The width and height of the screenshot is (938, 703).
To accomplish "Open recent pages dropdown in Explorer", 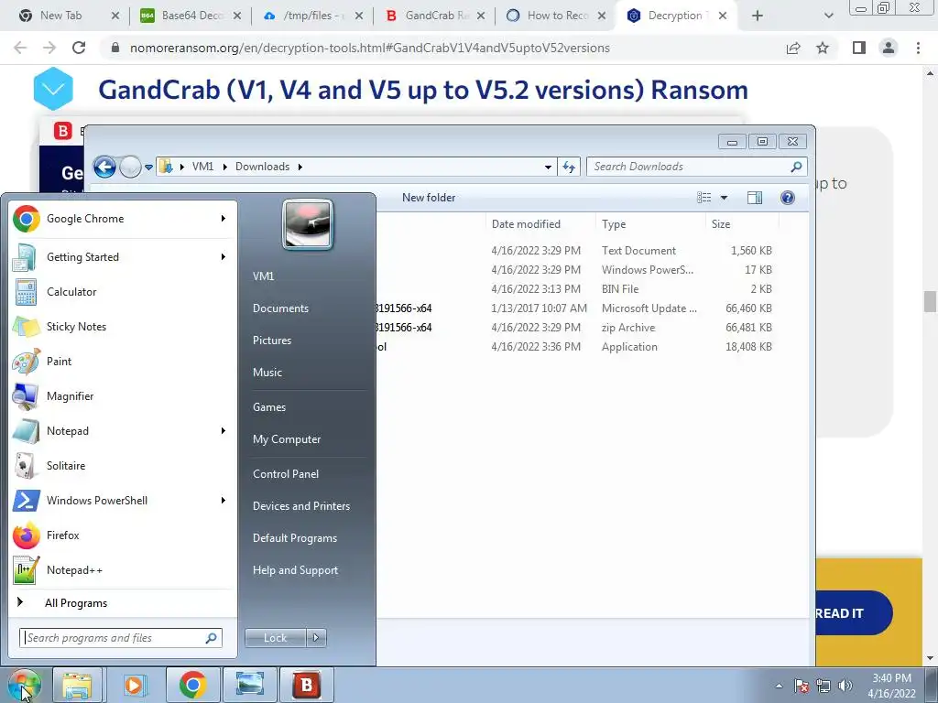I will [148, 167].
